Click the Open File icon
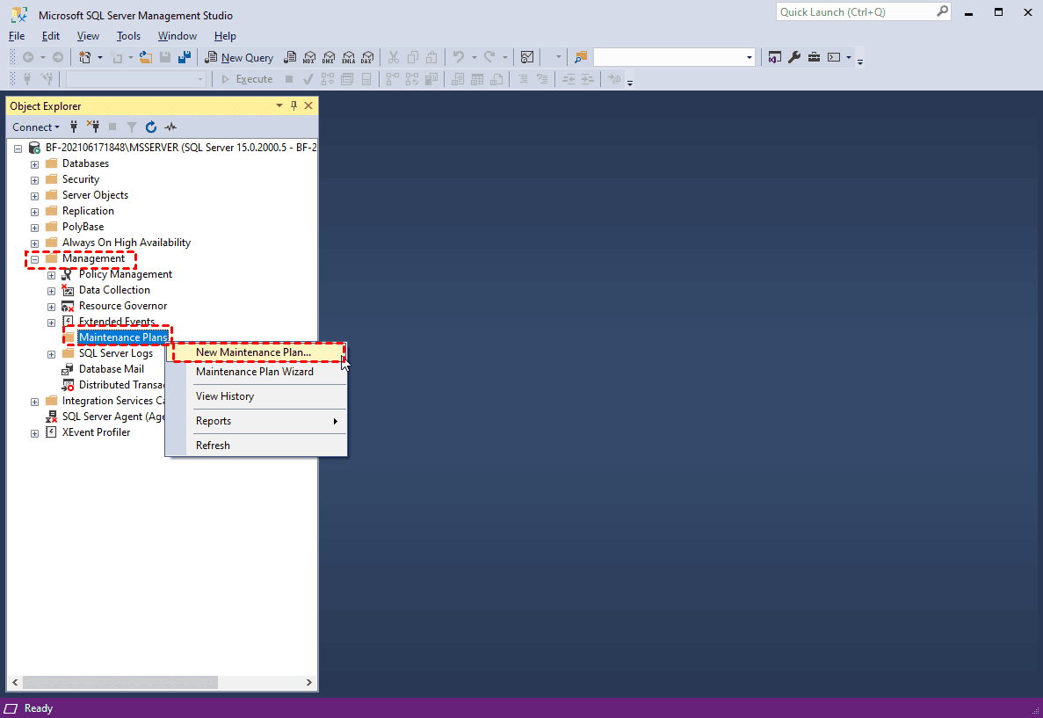Image resolution: width=1043 pixels, height=718 pixels. pos(146,58)
